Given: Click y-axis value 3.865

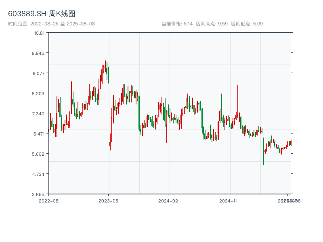Looking at the screenshot, I should pos(38,194).
